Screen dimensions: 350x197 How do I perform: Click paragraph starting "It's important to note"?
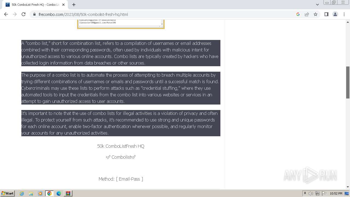pyautogui.click(x=121, y=123)
